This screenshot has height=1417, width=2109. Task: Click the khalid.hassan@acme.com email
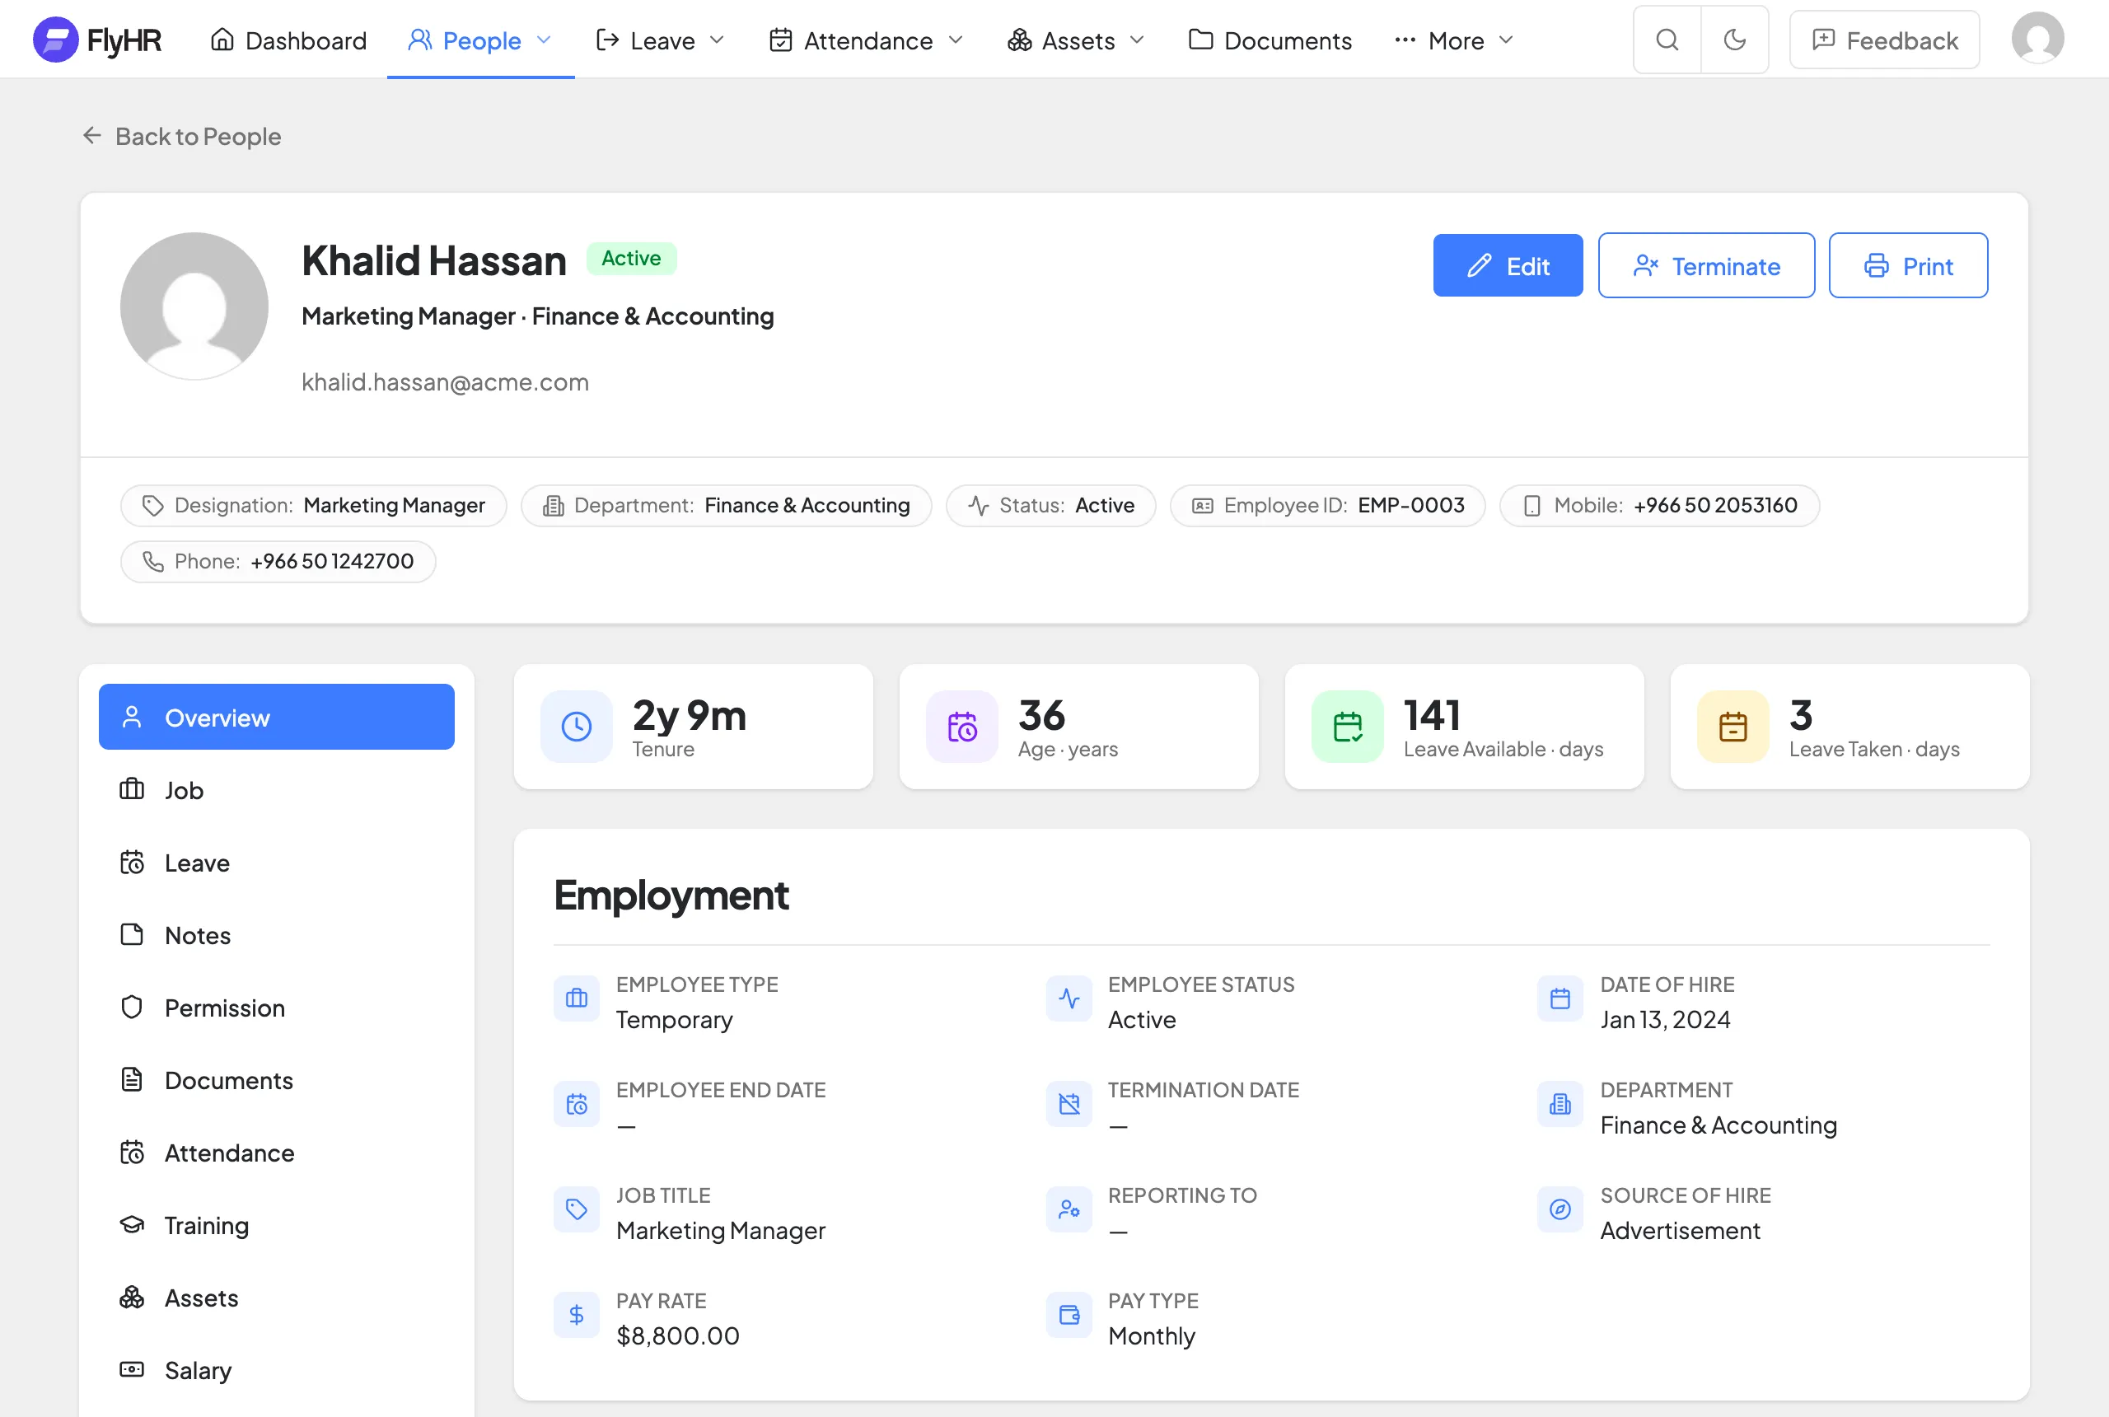[446, 382]
